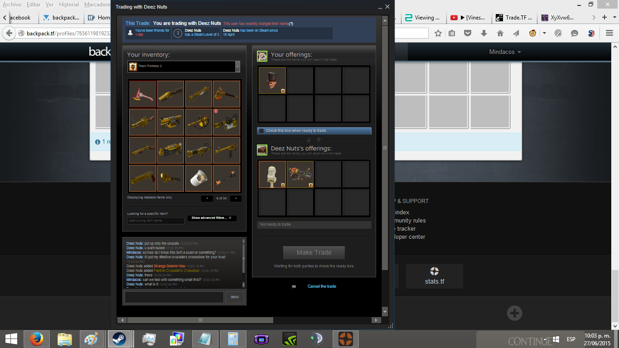Click the Festive Crusader's Crossbow offered item
This screenshot has width=619, height=348.
(300, 174)
